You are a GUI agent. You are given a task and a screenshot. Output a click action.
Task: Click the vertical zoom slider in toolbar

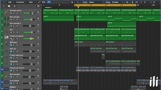145,2
